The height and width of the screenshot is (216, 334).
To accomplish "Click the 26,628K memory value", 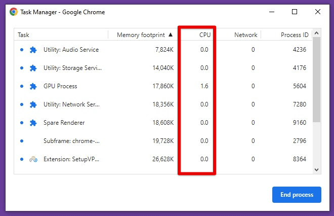I will [163, 159].
